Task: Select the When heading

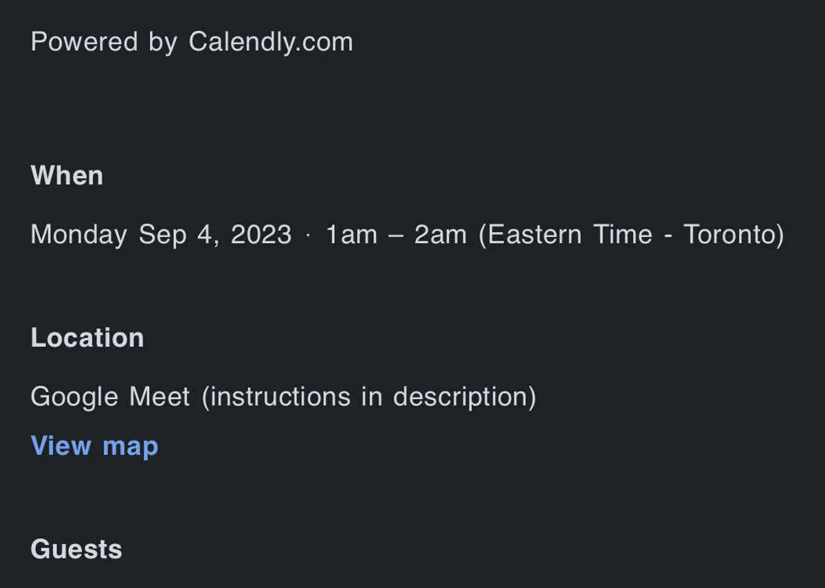Action: 67,176
